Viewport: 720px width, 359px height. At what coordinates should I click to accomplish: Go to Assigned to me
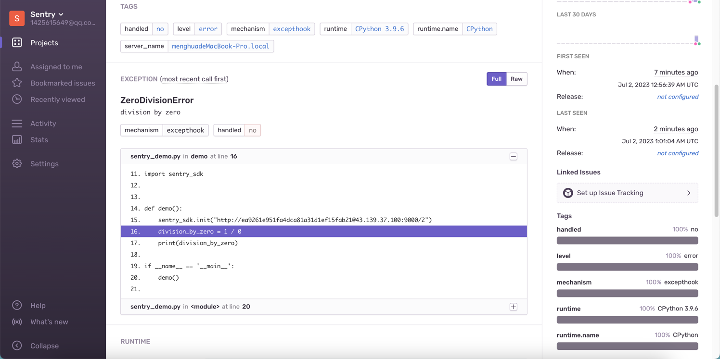click(56, 67)
